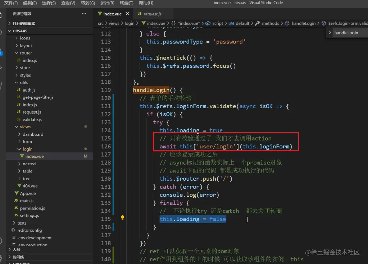The height and width of the screenshot is (264, 368).
Task: Open the Terminal menu (终端)
Action: coord(127,3)
